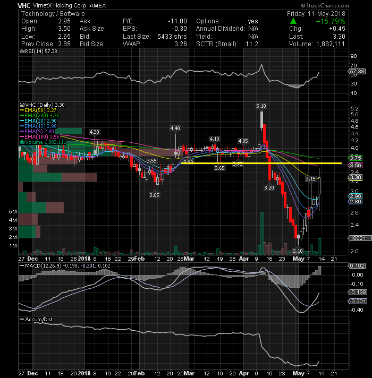The image size is (372, 378).
Task: Click the Options value yes
Action: (x=253, y=21)
